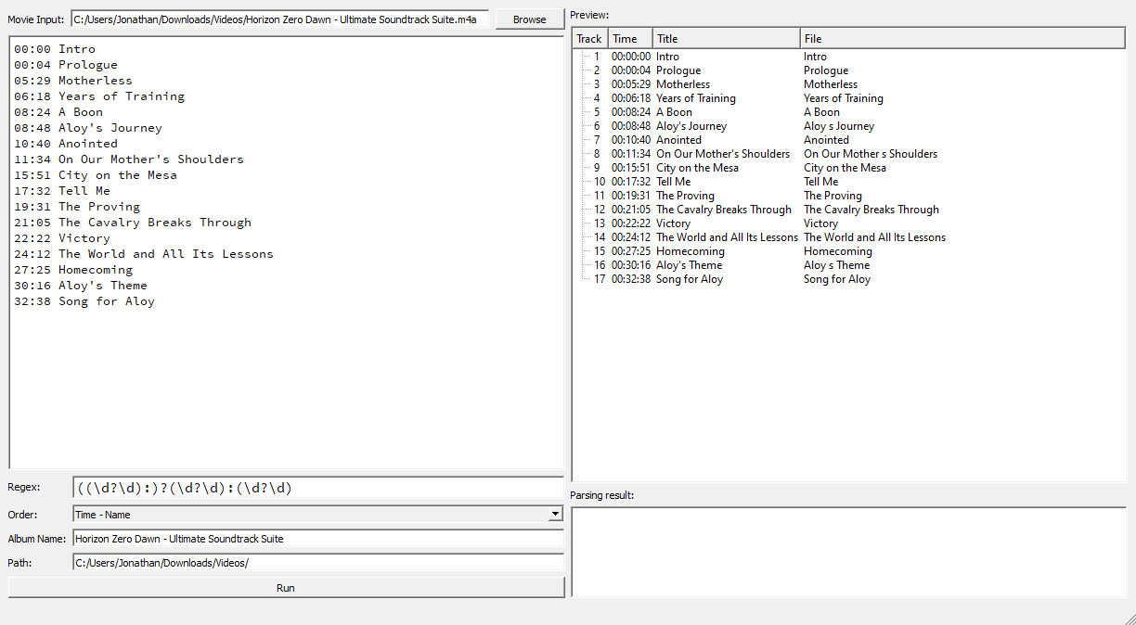Select track 17 Song for Aloy
Viewport: 1136px width, 625px height.
689,279
